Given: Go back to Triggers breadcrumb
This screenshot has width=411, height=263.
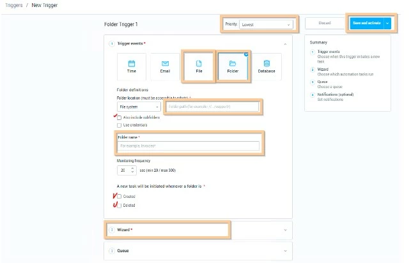Looking at the screenshot, I should pyautogui.click(x=14, y=5).
